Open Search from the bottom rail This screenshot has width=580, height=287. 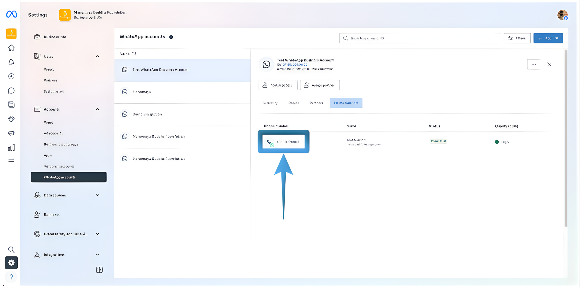tap(11, 249)
